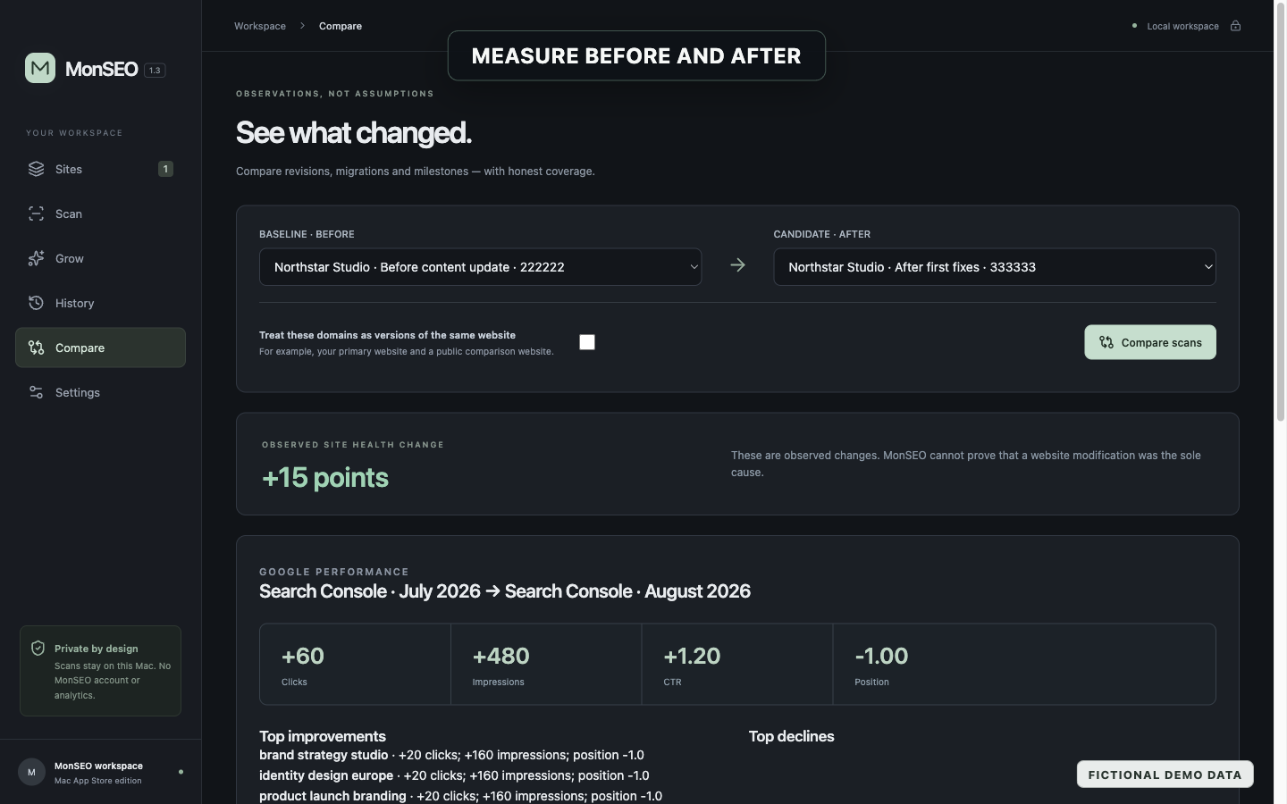Screen dimensions: 1287x804
Task: Click the MonSEO logo icon
Action: pyautogui.click(x=40, y=68)
